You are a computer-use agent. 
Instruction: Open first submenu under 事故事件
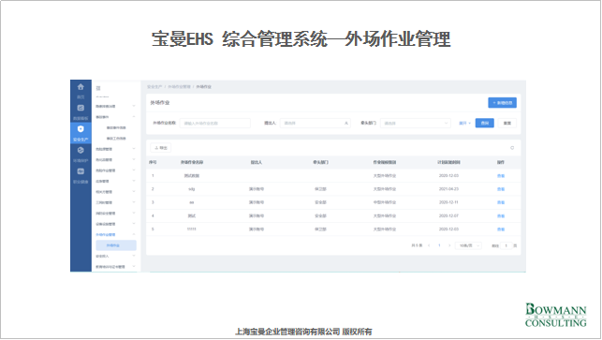(116, 127)
